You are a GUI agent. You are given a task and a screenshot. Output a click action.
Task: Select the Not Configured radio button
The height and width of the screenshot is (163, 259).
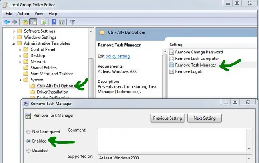point(28,132)
